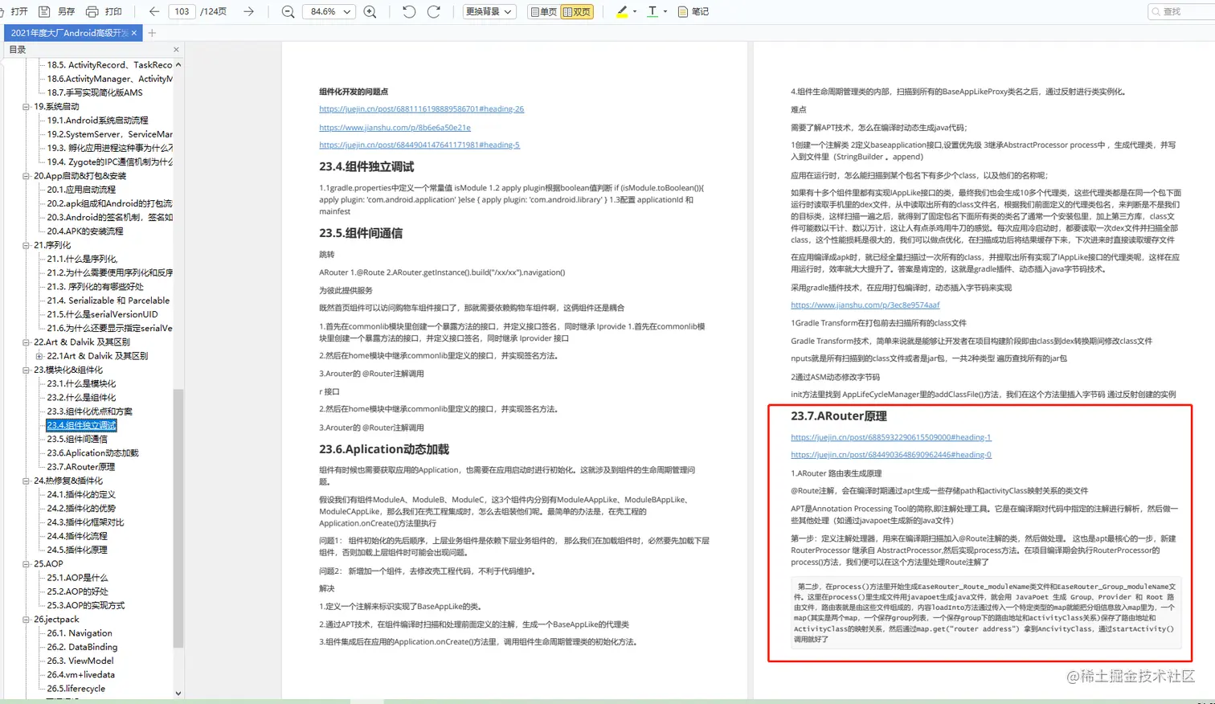Select outline item 20.4.APK的安装流程

point(85,231)
